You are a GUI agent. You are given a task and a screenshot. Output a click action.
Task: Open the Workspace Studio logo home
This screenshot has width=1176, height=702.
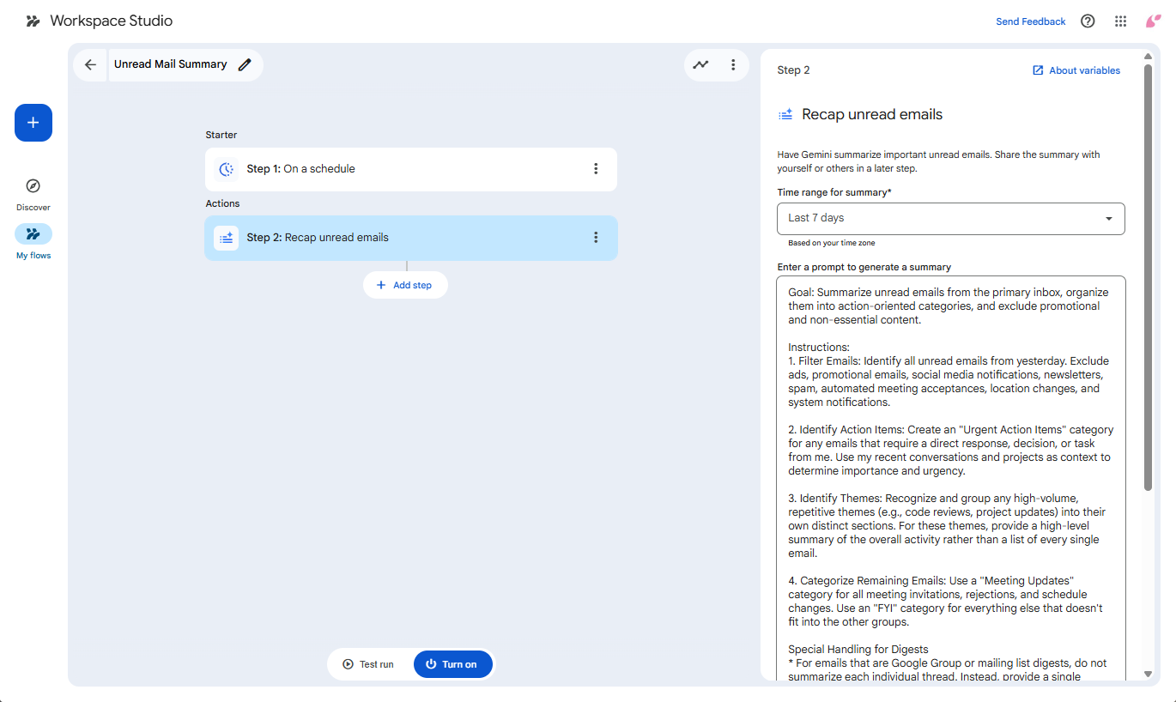(99, 21)
